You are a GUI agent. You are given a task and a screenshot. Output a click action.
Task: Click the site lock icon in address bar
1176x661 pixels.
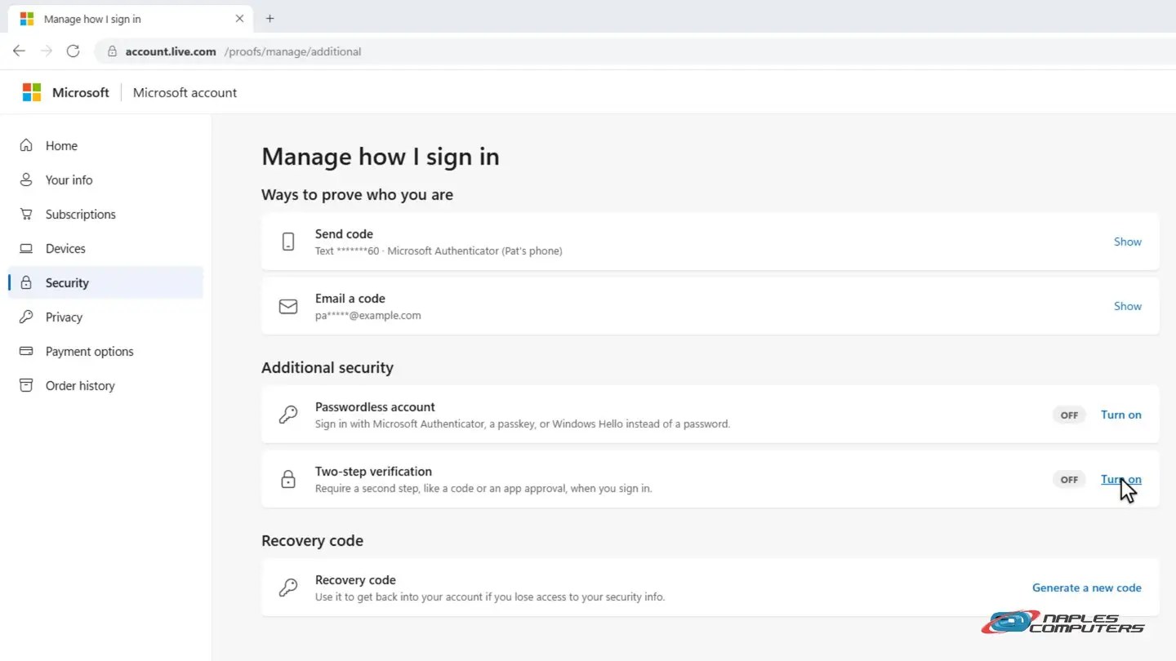[113, 51]
